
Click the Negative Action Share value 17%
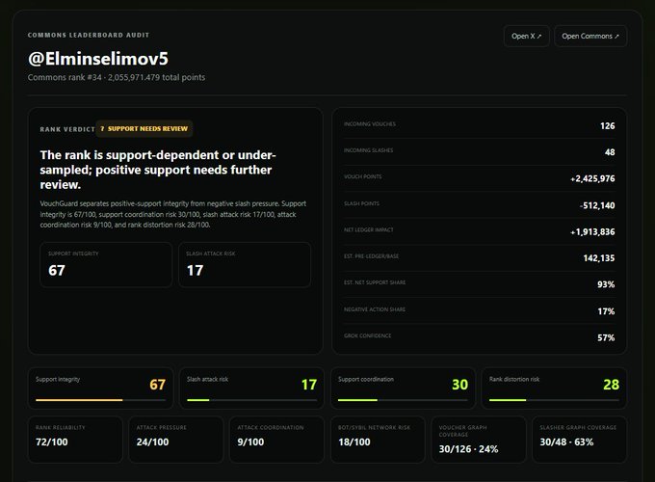coord(606,311)
